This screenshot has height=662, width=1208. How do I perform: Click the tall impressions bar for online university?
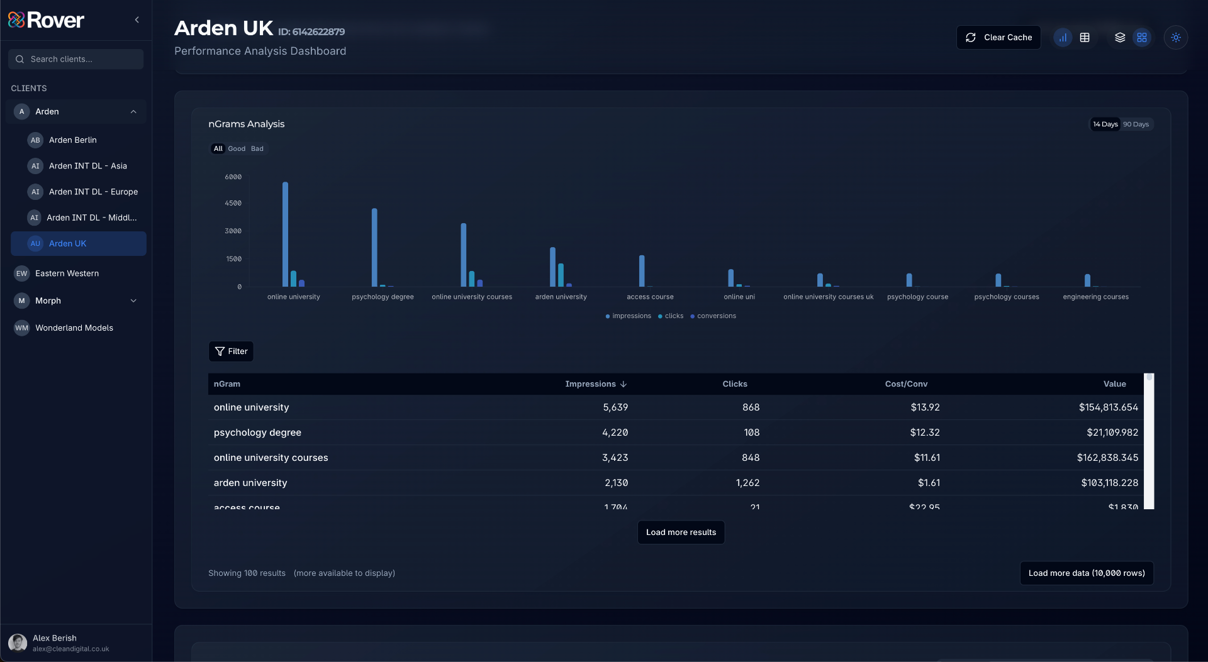pos(286,234)
